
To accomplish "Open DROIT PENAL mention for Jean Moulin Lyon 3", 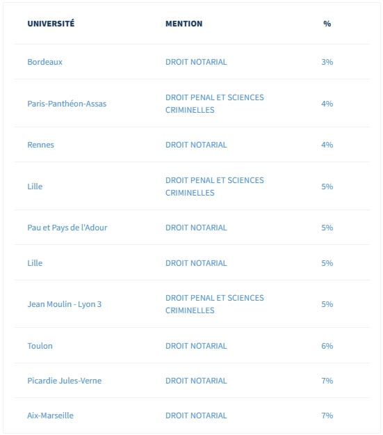I will (215, 304).
